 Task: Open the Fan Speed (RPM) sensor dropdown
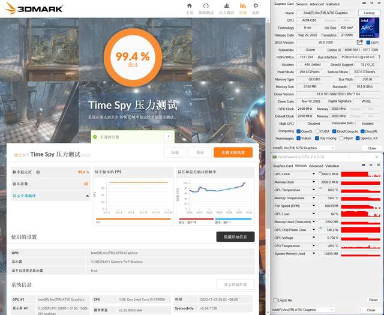314,206
